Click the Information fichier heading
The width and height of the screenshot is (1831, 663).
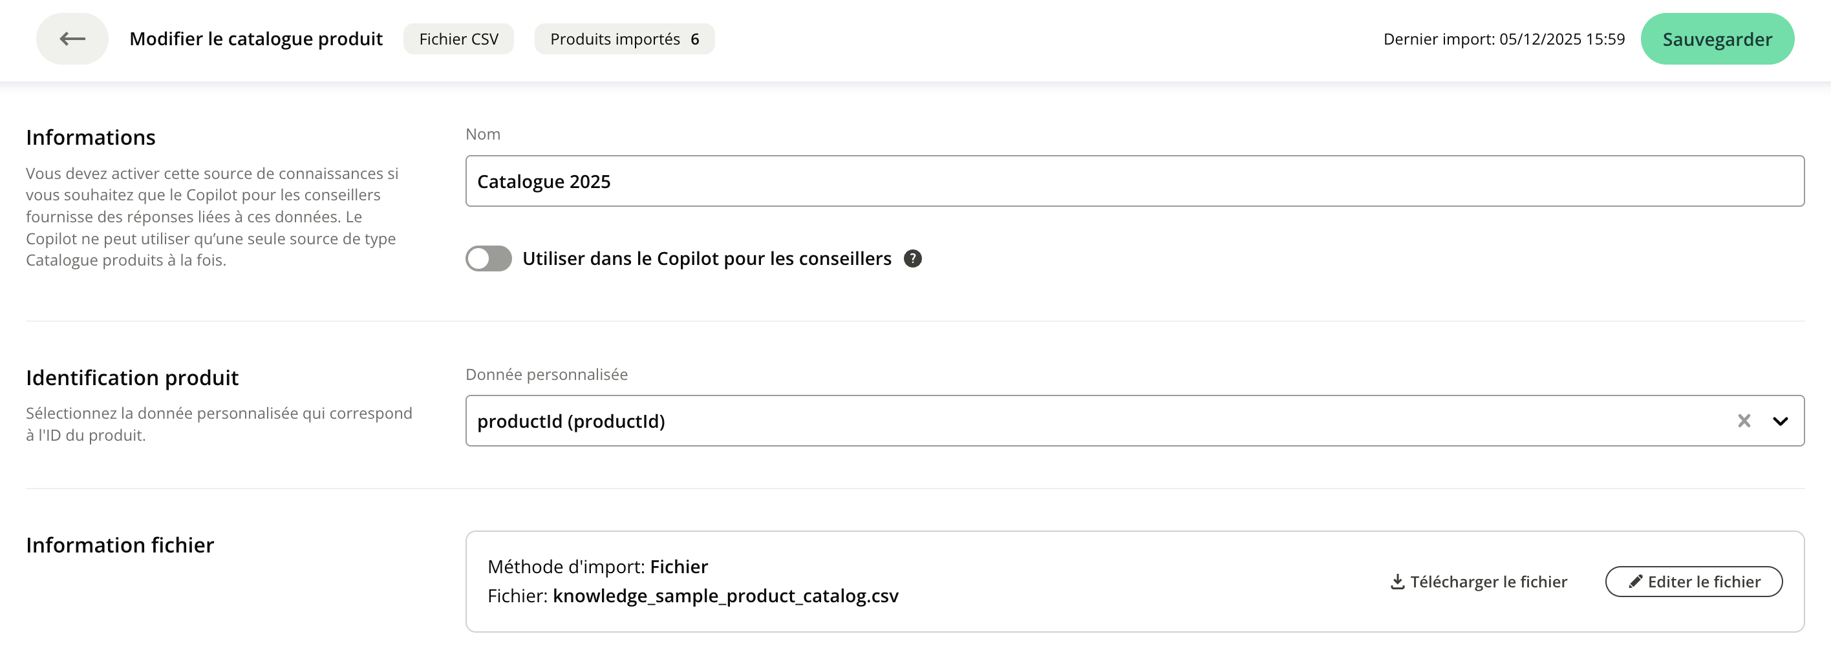pos(120,545)
